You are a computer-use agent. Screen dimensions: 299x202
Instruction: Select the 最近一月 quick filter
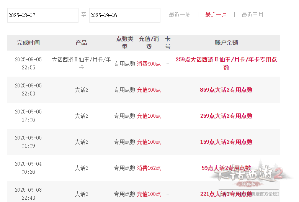tap(216, 15)
